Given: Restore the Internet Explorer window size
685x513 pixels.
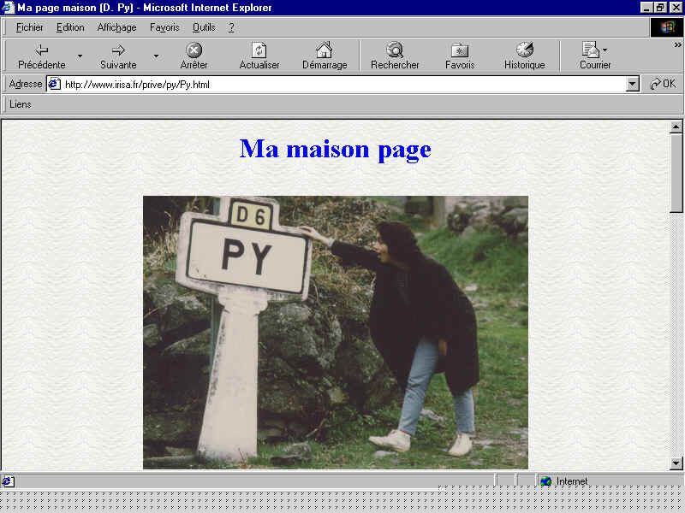Looking at the screenshot, I should click(x=659, y=8).
